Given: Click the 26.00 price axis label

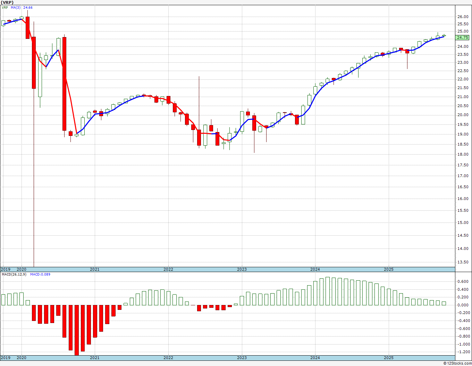Looking at the screenshot, I should [x=462, y=17].
